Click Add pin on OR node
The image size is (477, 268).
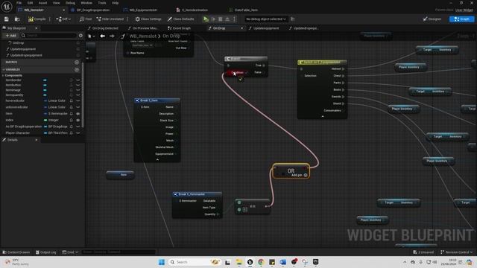click(x=299, y=176)
